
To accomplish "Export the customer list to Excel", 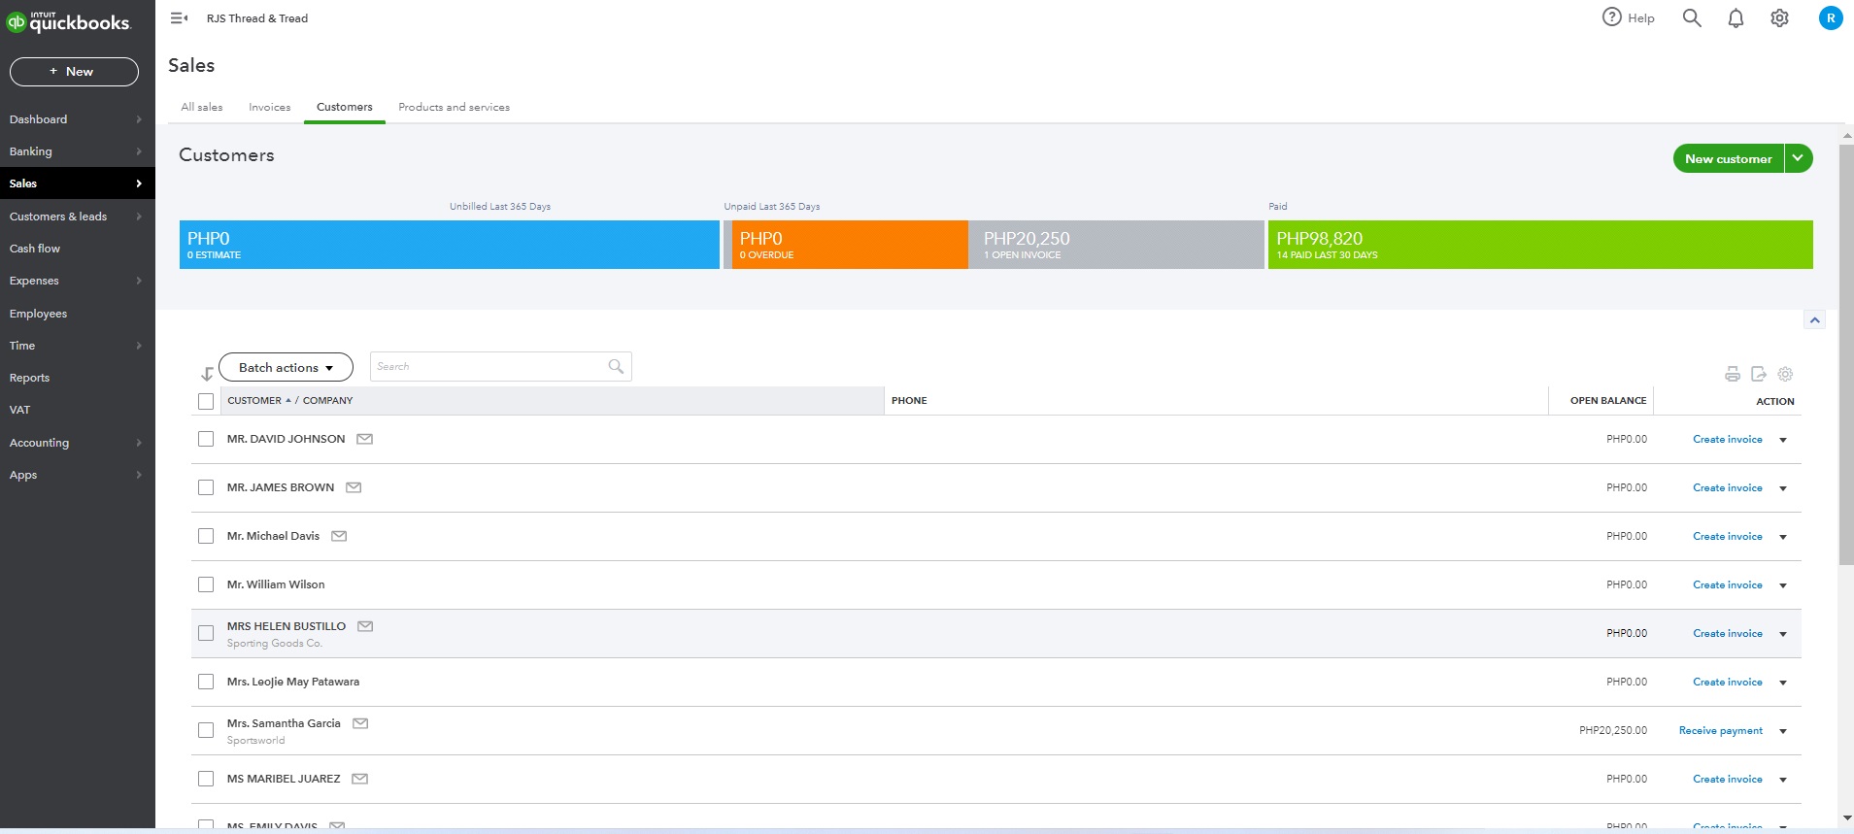I will click(x=1759, y=374).
